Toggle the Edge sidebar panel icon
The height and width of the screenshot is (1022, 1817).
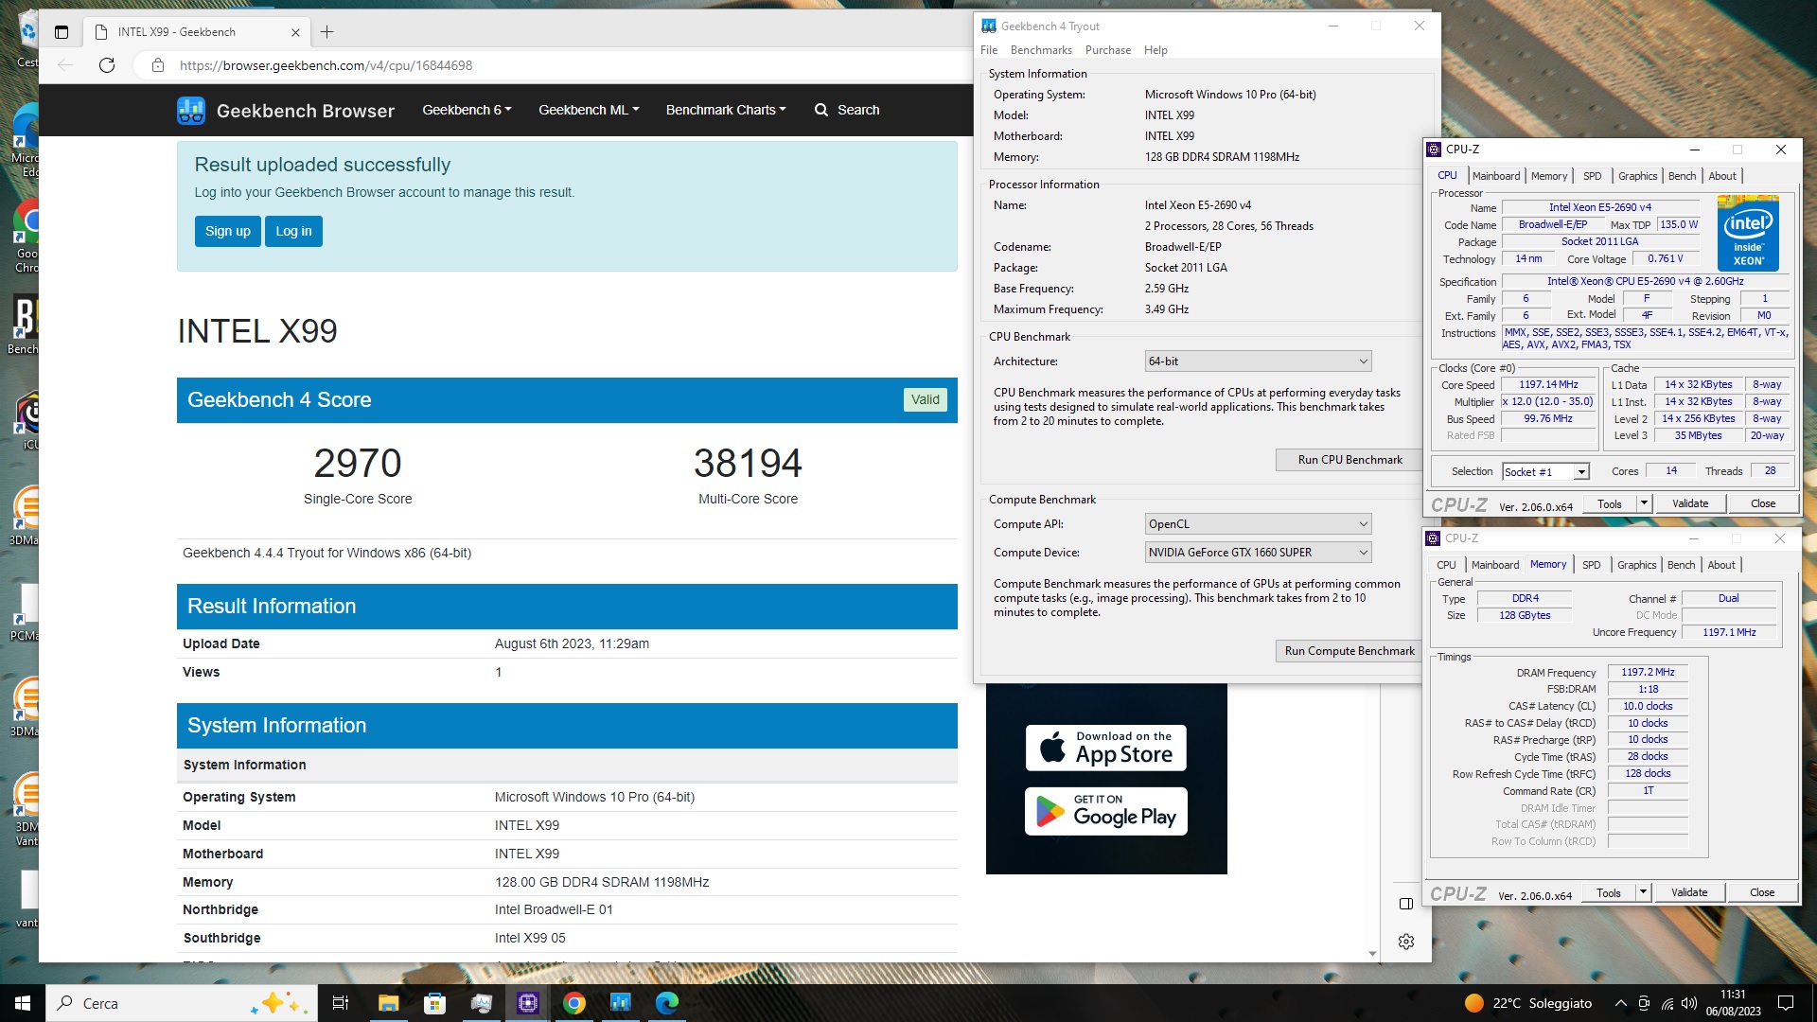coord(1406,904)
